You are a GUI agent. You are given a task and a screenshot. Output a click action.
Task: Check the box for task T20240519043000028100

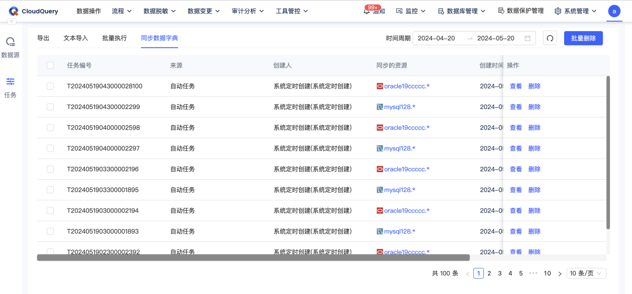(50, 86)
